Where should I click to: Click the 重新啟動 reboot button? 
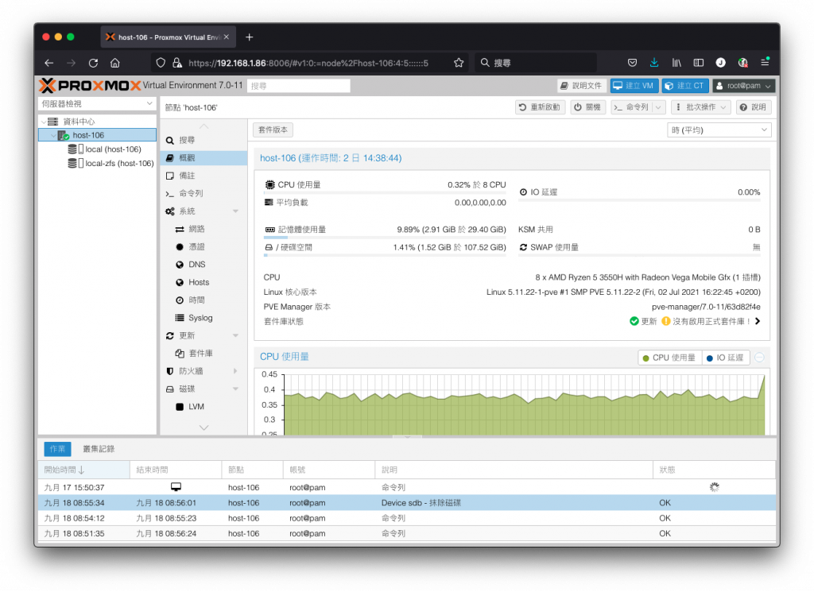click(x=540, y=107)
